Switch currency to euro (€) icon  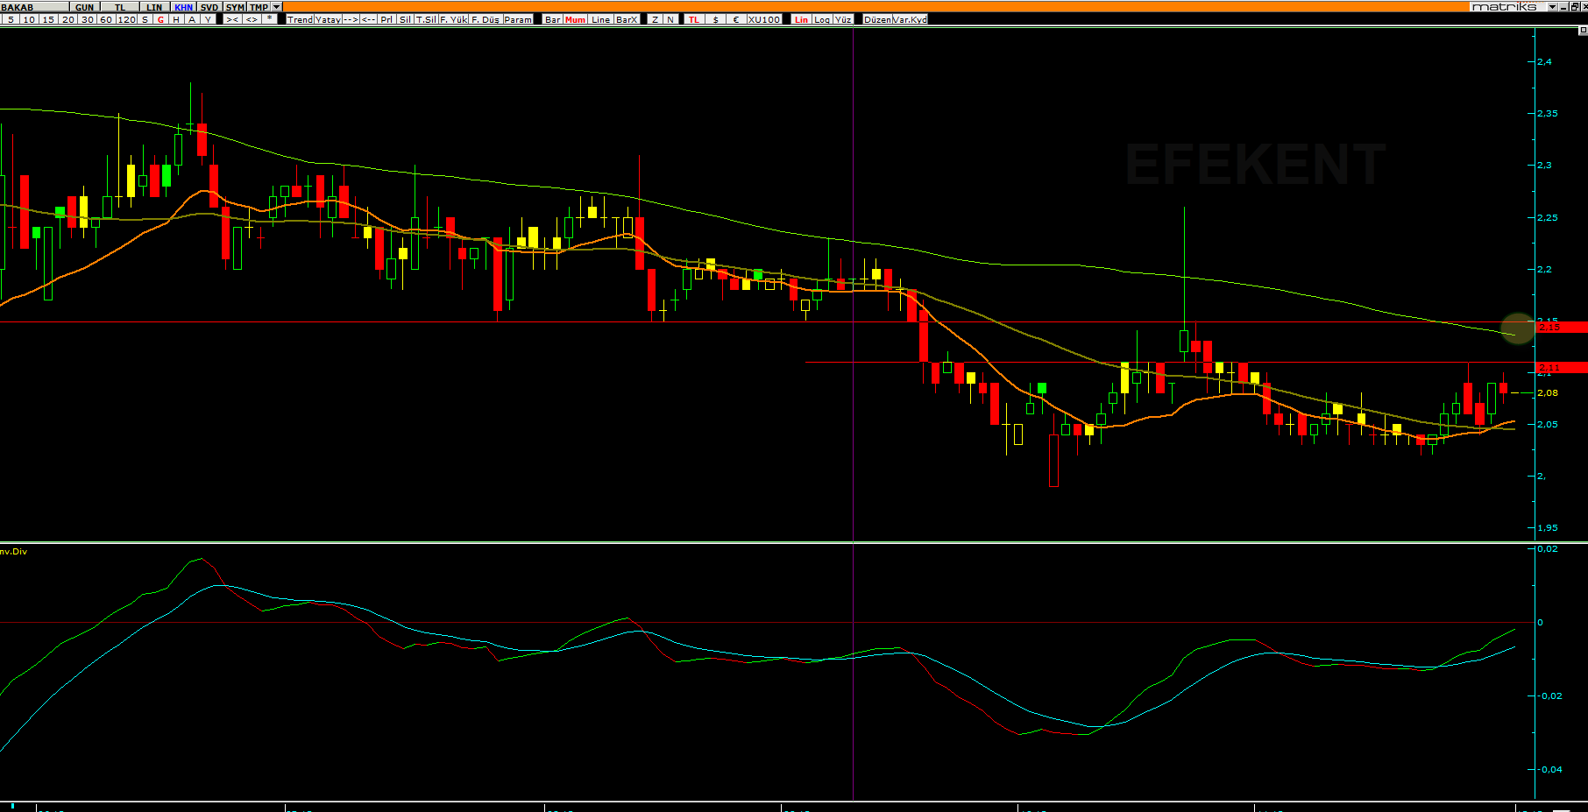click(x=735, y=19)
